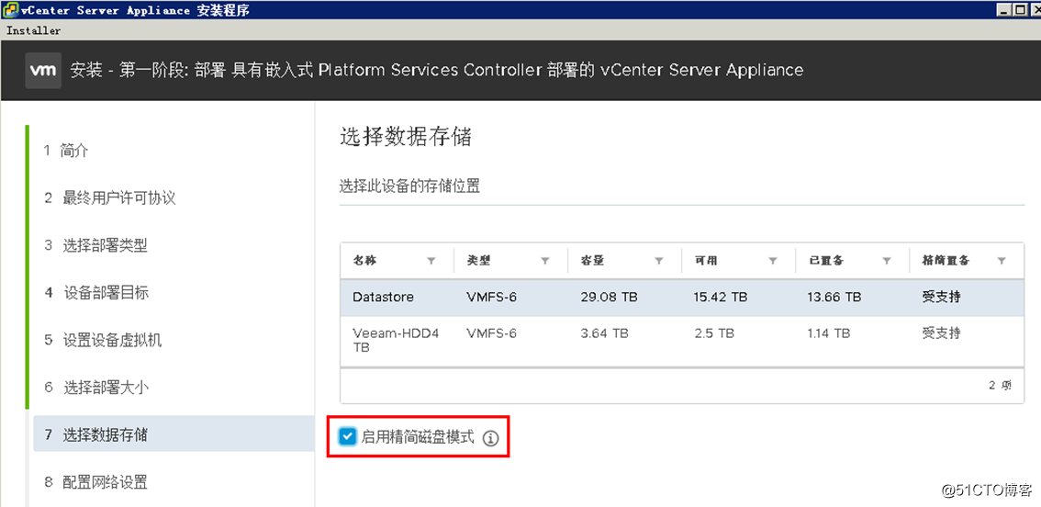Viewport: 1041px width, 507px height.
Task: Open the Installer menu
Action: 33,30
